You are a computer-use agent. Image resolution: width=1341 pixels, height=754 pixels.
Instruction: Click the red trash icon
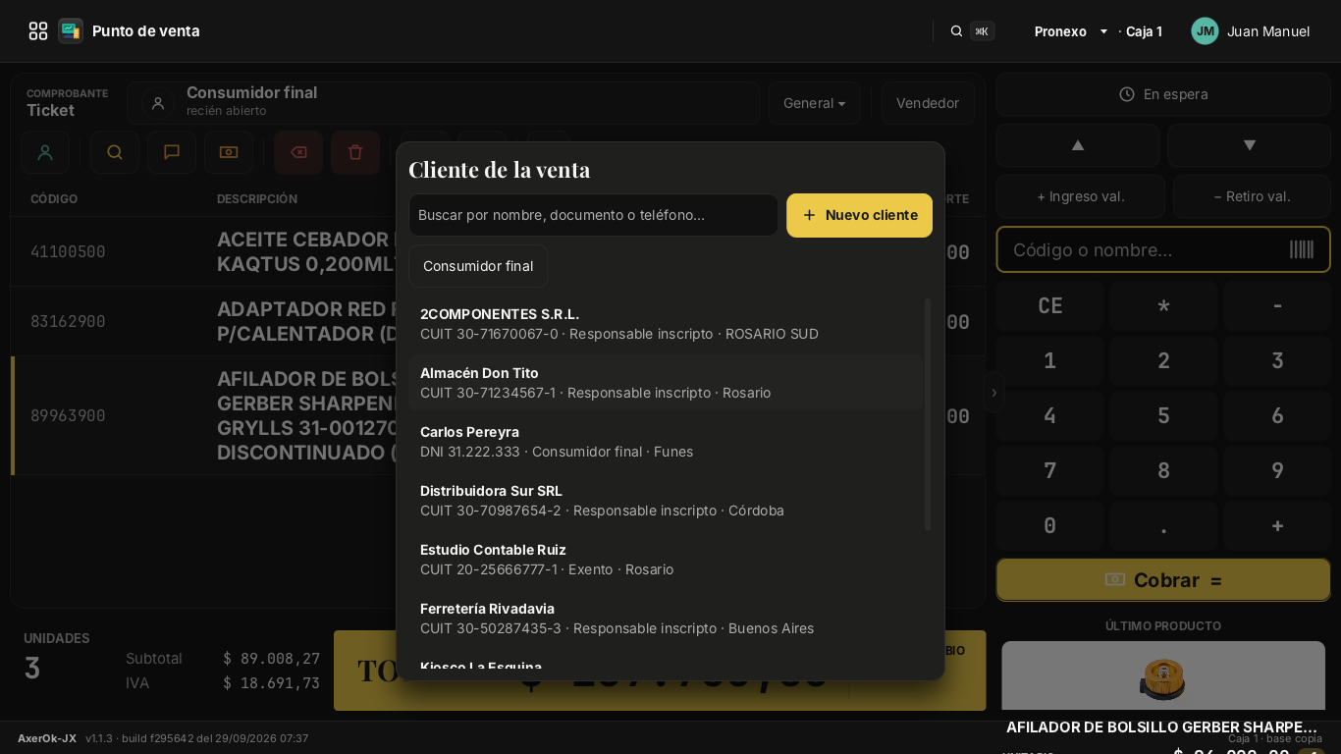pos(355,152)
